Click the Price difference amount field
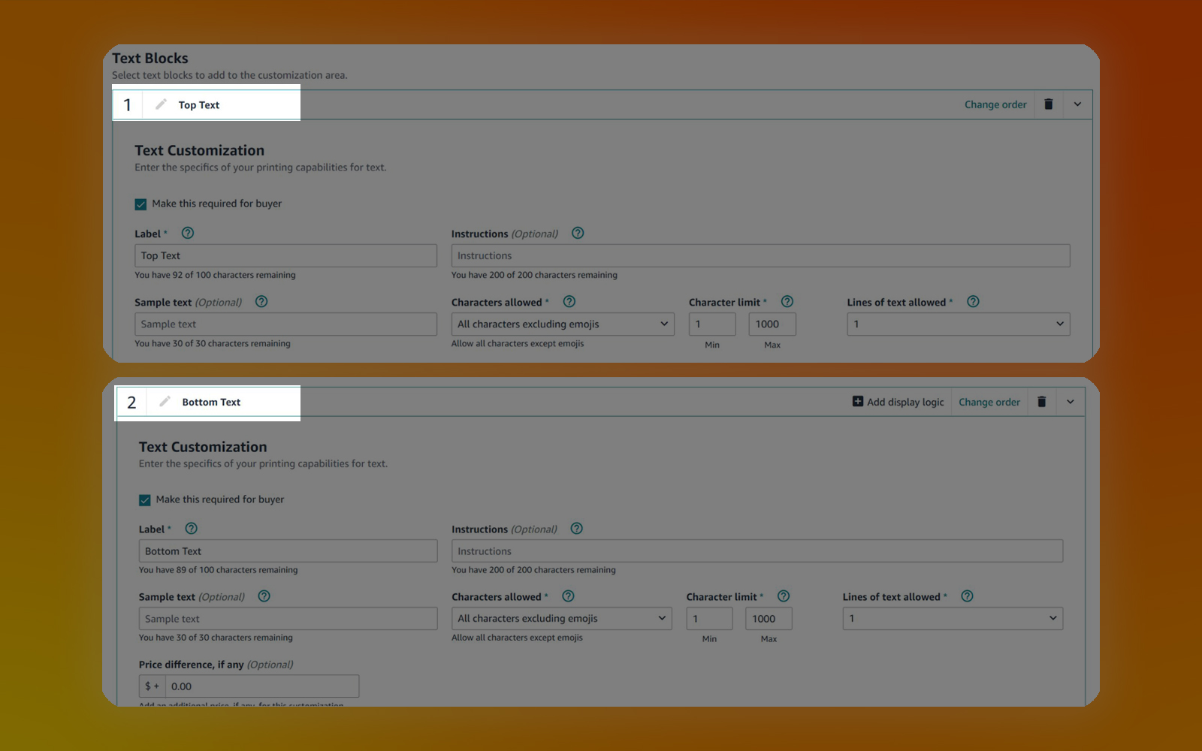Image resolution: width=1202 pixels, height=751 pixels. click(261, 686)
